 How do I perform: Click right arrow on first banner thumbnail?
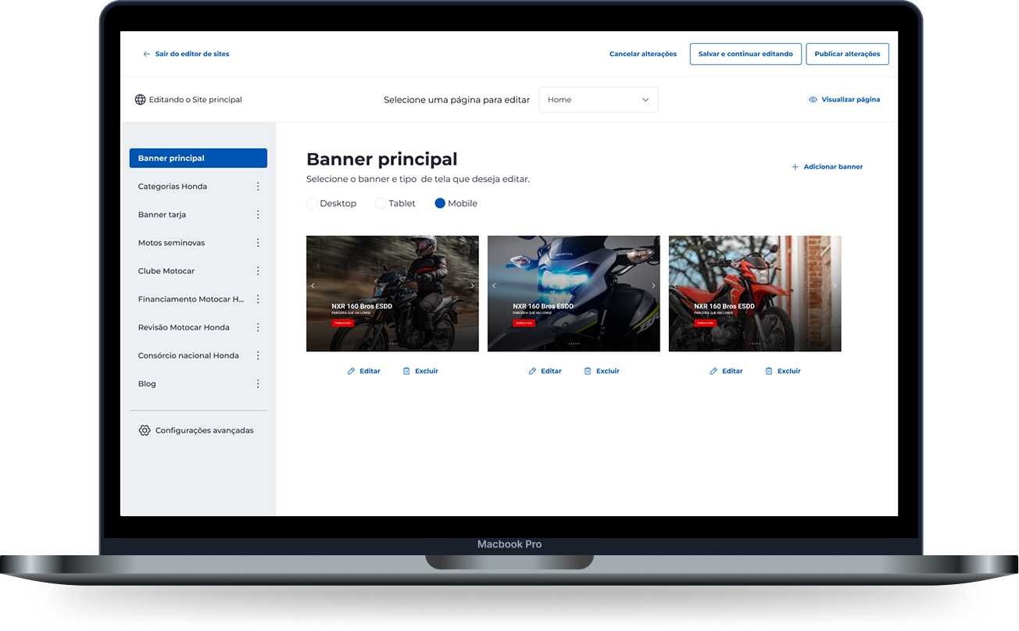click(x=472, y=286)
